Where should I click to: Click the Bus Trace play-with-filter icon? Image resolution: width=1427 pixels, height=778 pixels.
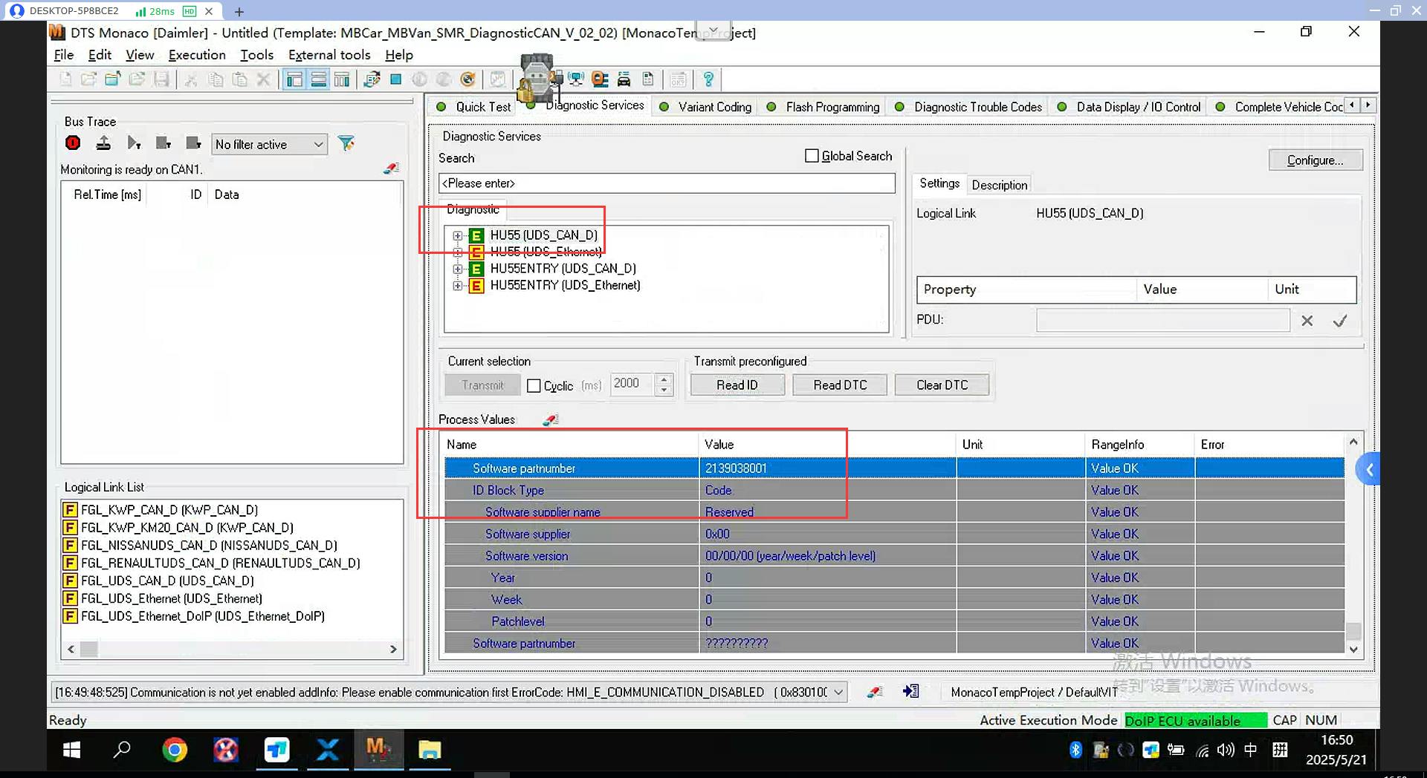click(x=134, y=143)
